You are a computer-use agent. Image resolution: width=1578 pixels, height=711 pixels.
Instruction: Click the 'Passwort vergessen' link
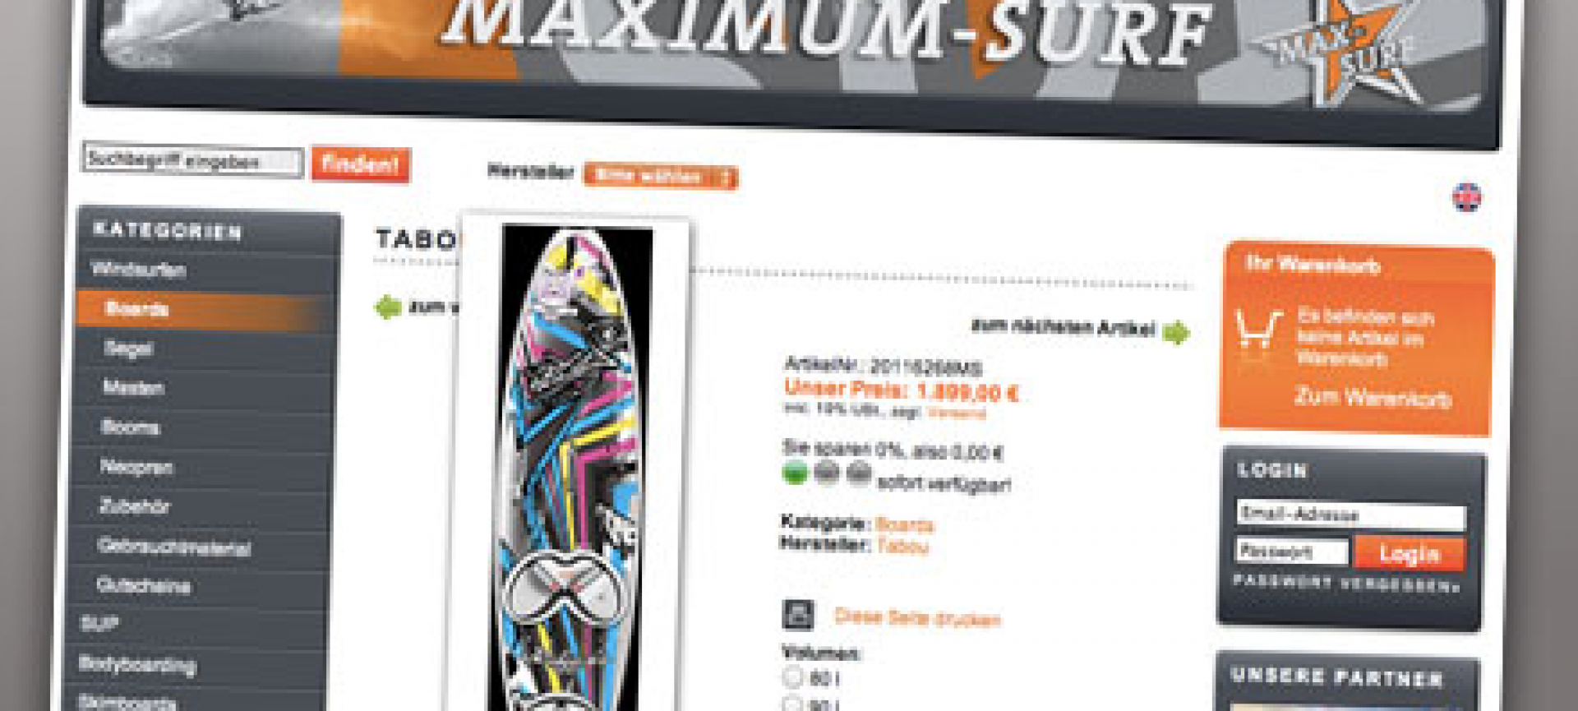[x=1345, y=584]
